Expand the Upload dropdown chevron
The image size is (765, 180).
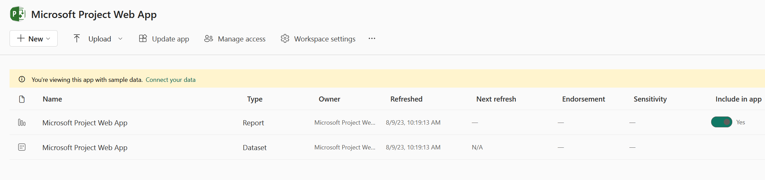[120, 39]
